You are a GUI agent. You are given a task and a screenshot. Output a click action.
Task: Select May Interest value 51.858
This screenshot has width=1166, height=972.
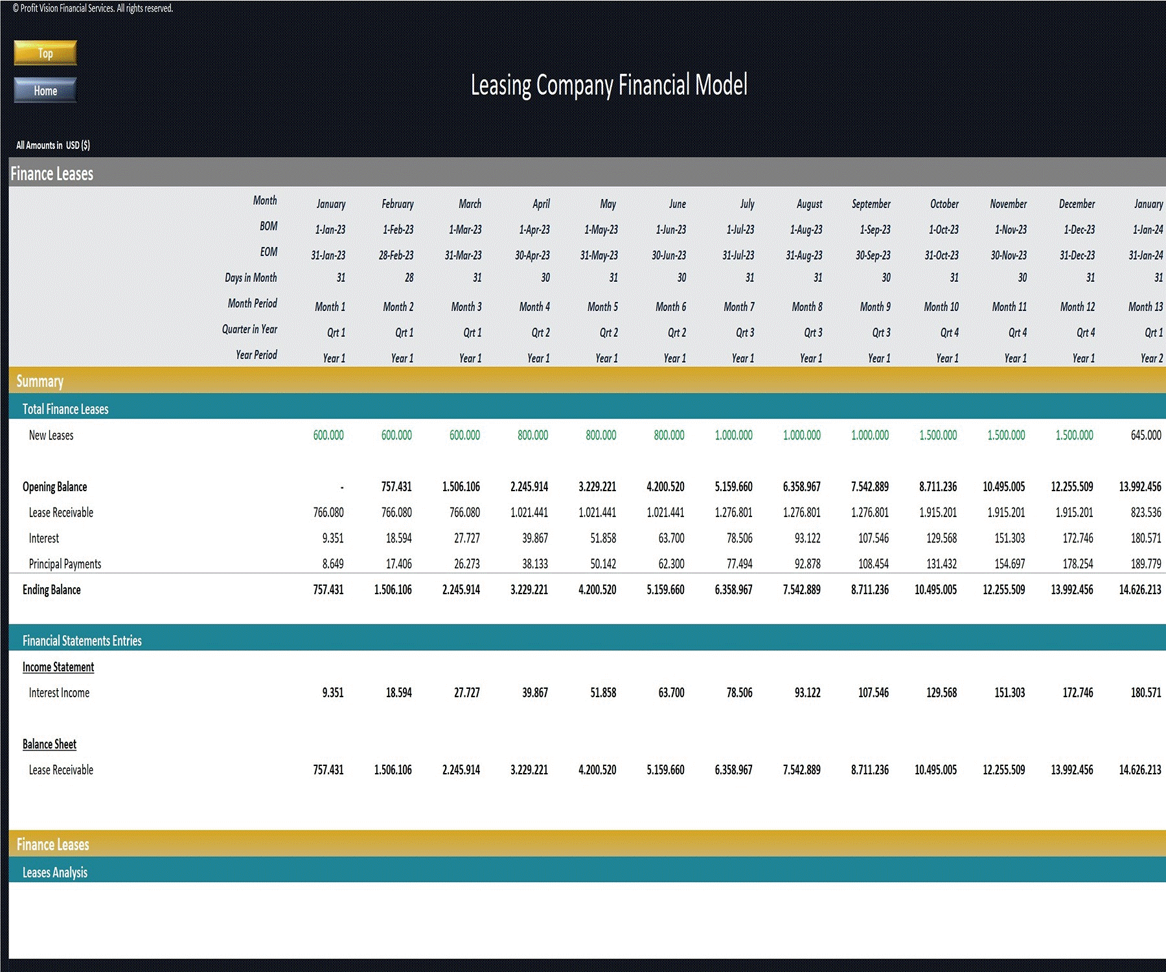pyautogui.click(x=603, y=538)
